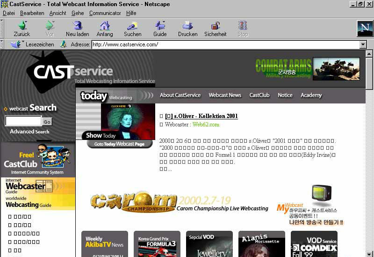Open the Lesezeichen bookmarks icon
The image size is (374, 257).
16,44
